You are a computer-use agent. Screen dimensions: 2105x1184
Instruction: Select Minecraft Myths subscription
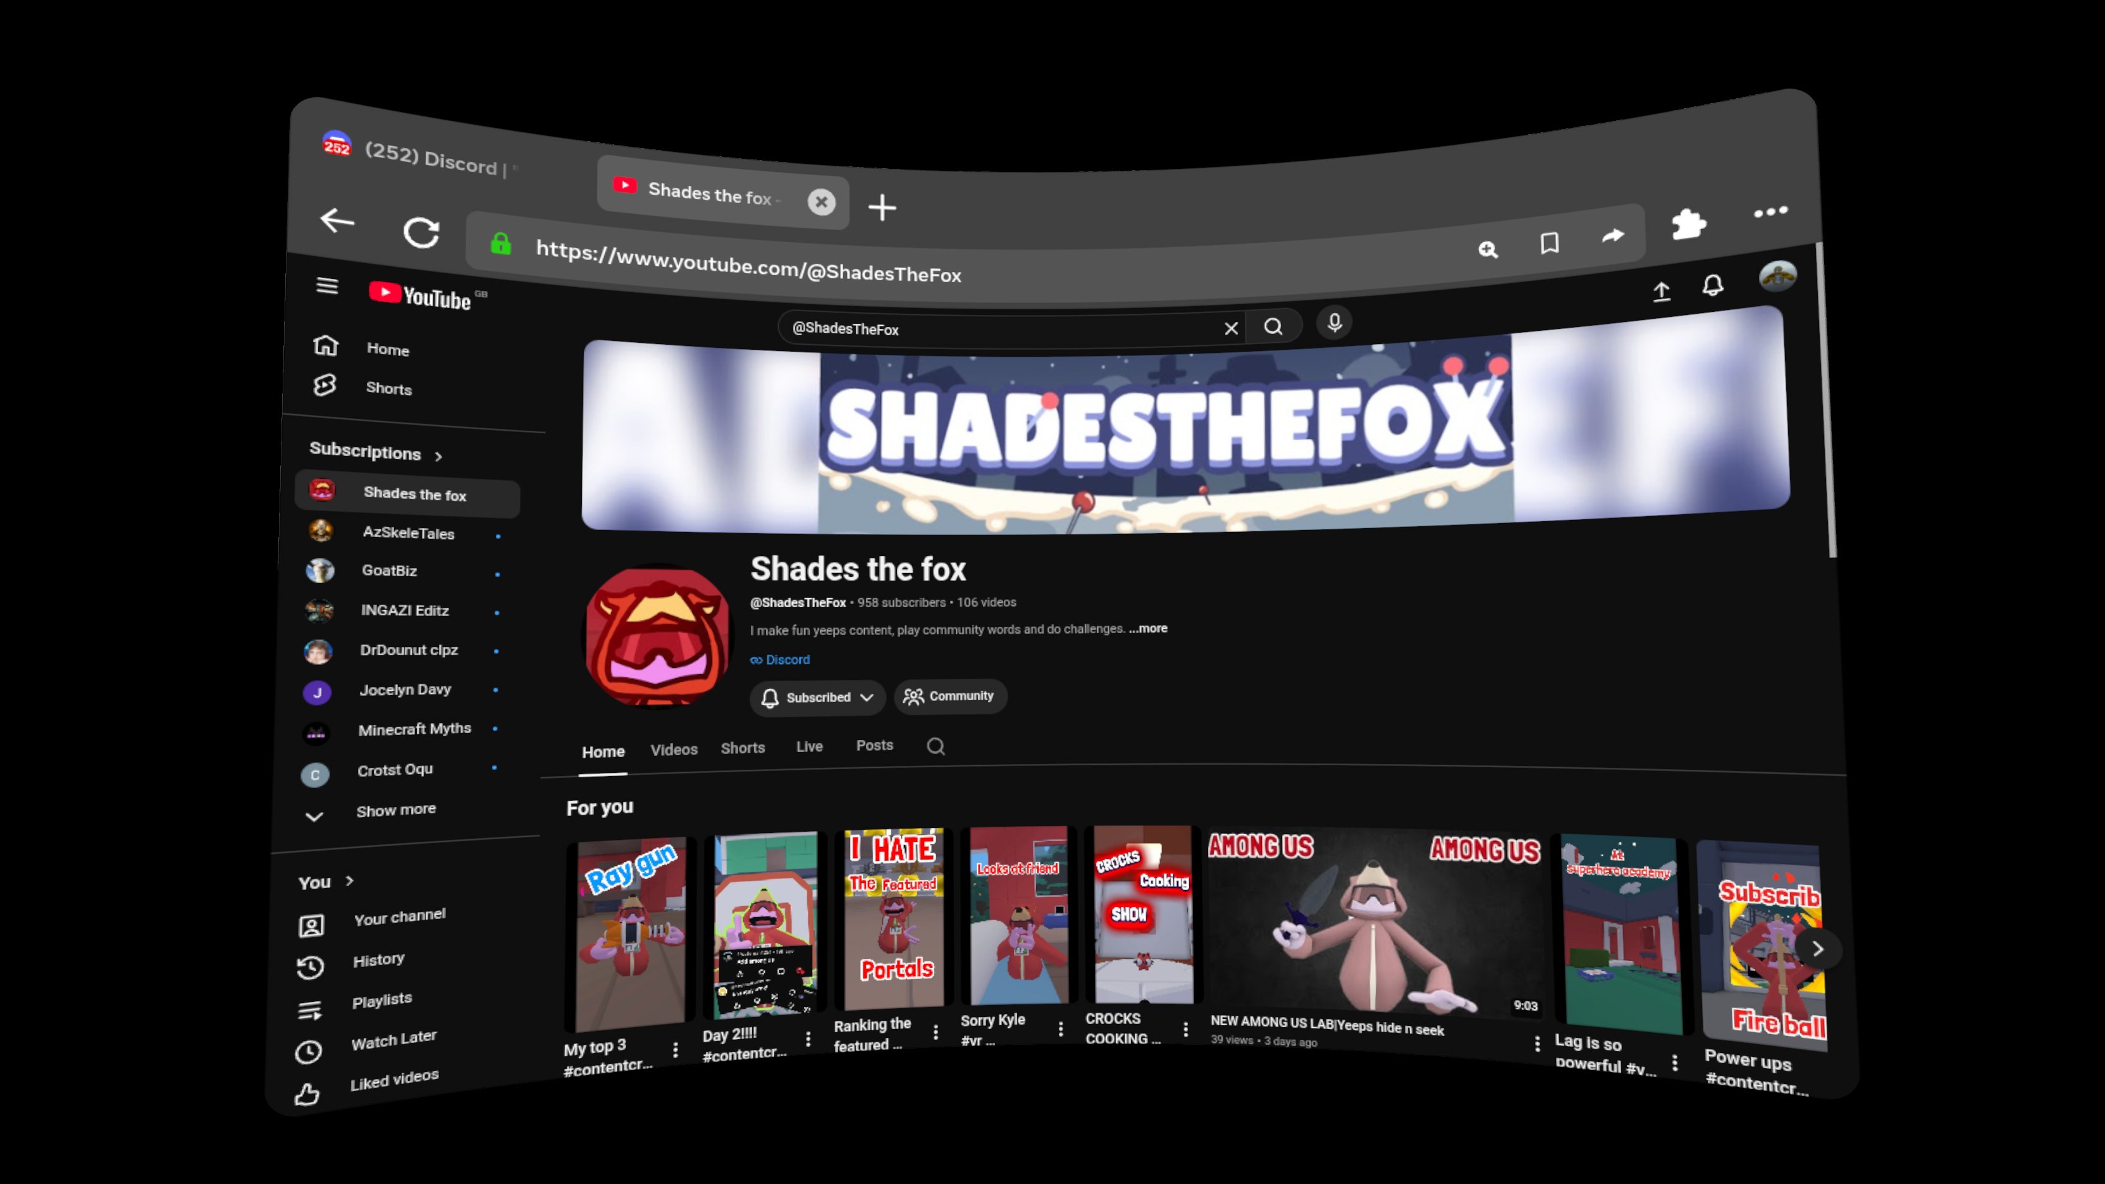[x=414, y=729]
